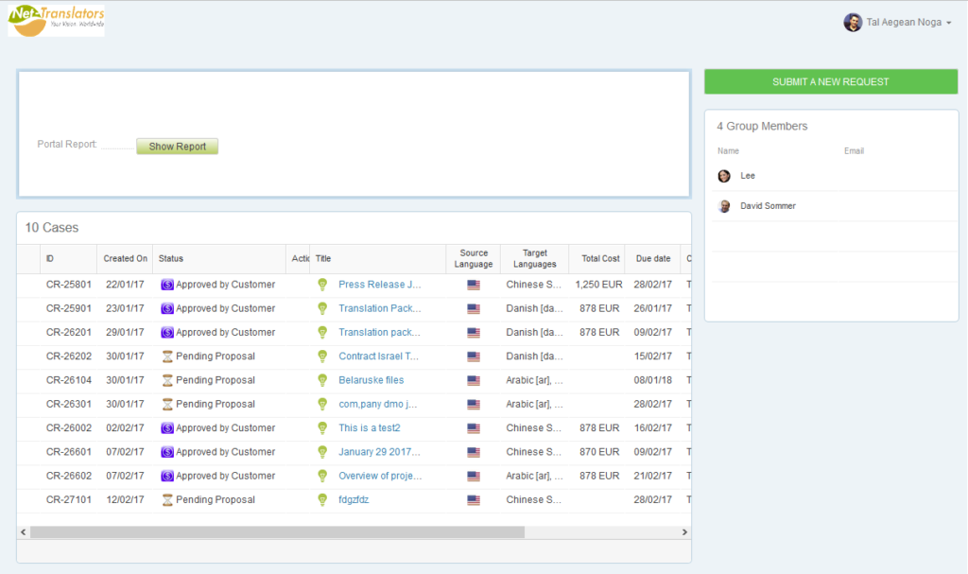Click due date 08/01/18
This screenshot has width=968, height=574.
[x=652, y=380]
